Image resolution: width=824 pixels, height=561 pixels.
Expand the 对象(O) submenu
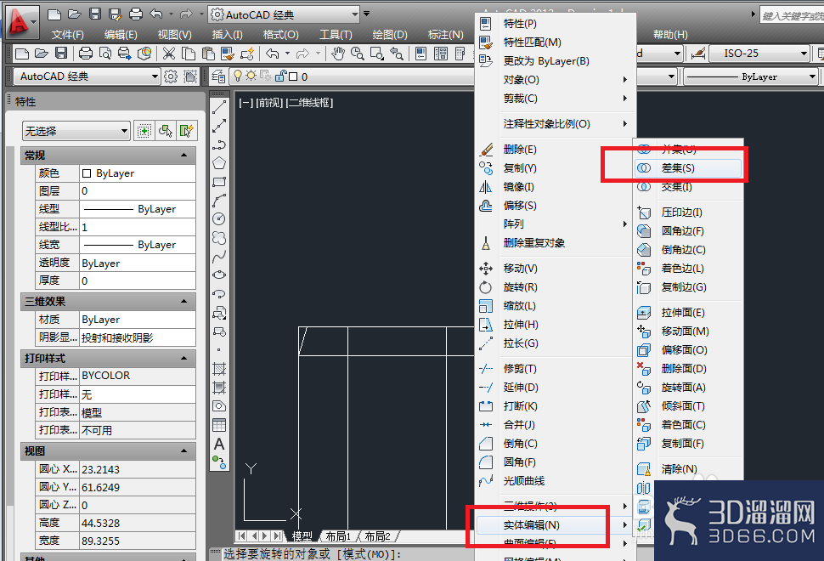click(556, 80)
